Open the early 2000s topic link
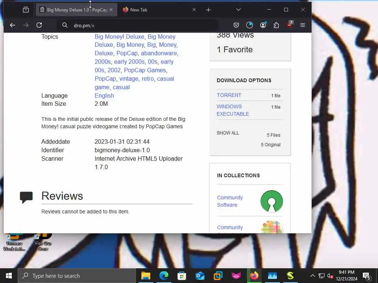 (129, 62)
